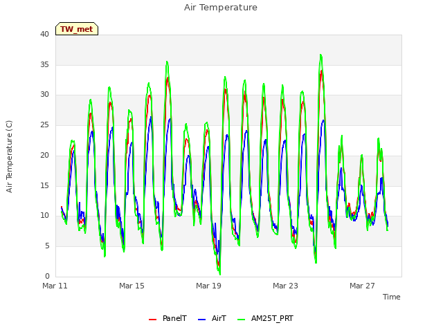Toggle the PanelT legend entry

pyautogui.click(x=168, y=319)
